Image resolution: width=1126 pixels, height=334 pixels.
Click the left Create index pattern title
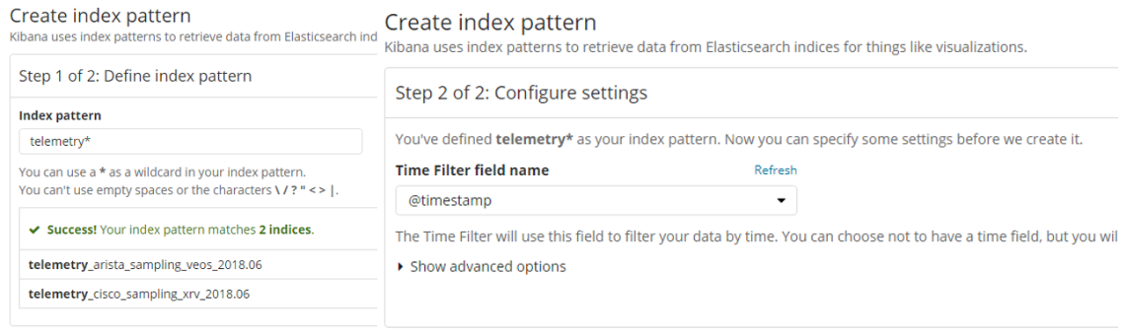point(100,15)
